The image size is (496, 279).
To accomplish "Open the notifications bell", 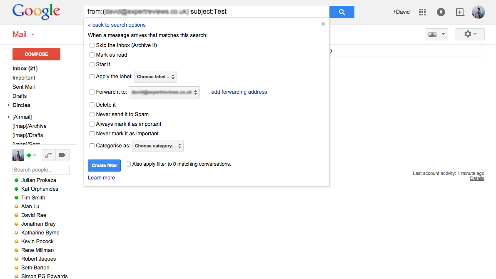I will [x=441, y=12].
